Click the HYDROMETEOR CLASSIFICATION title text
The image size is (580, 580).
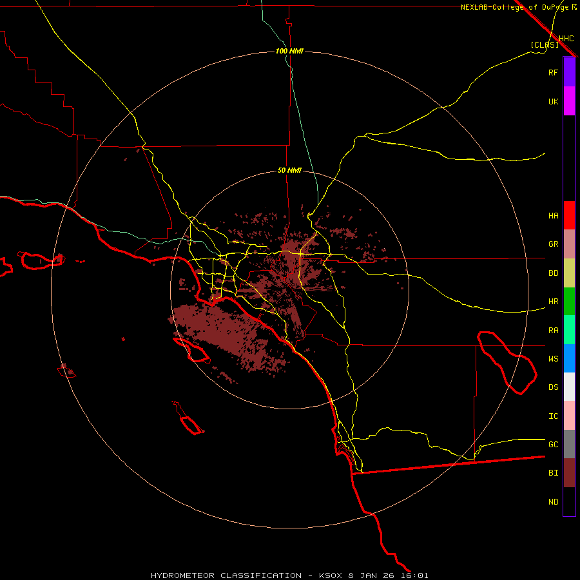(226, 575)
